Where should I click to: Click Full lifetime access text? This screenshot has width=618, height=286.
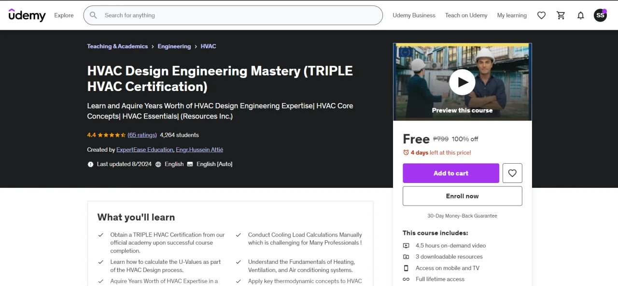click(x=440, y=279)
